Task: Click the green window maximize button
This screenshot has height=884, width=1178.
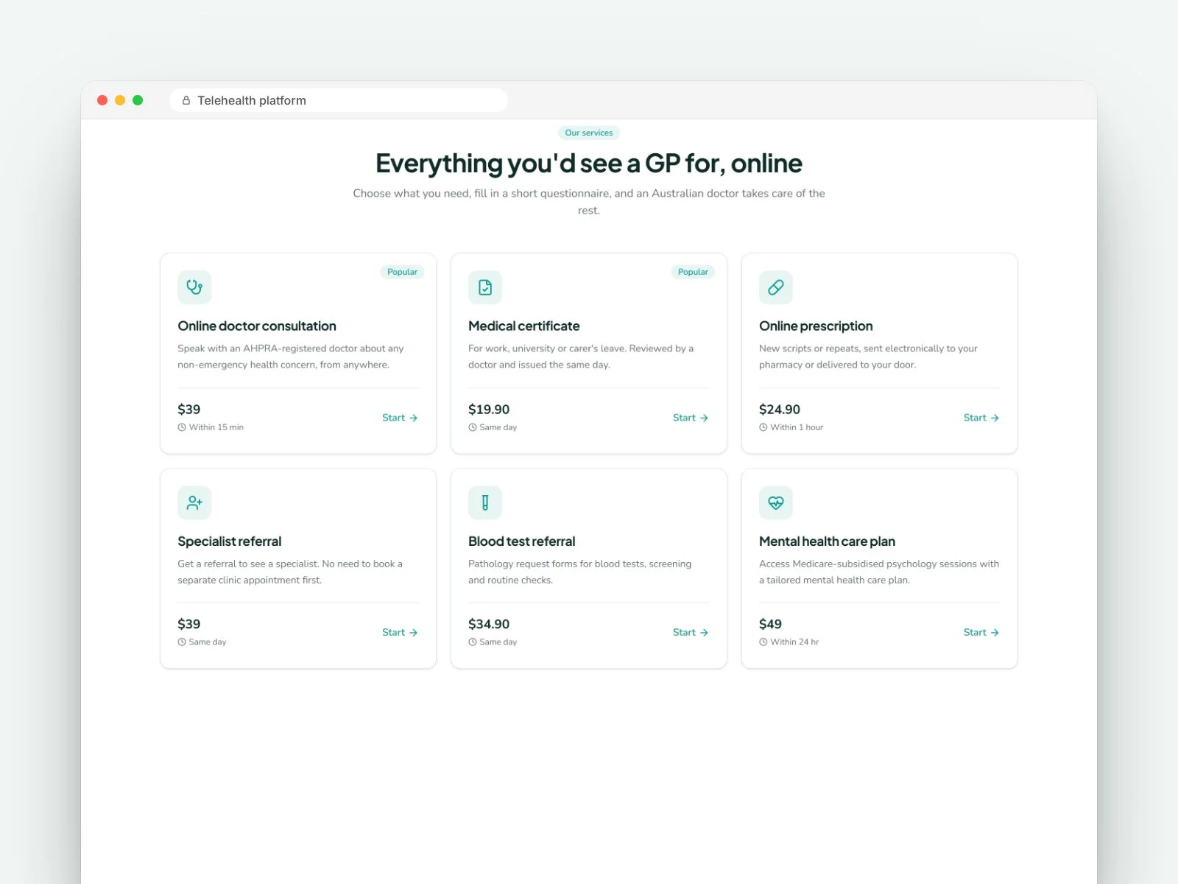Action: tap(138, 100)
